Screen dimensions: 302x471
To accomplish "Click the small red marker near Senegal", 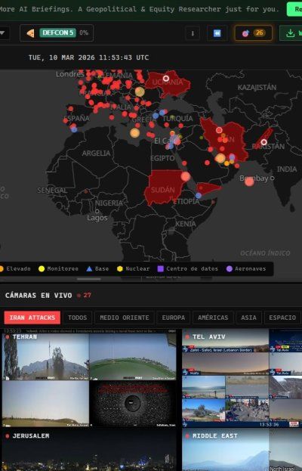I will click(x=86, y=191).
